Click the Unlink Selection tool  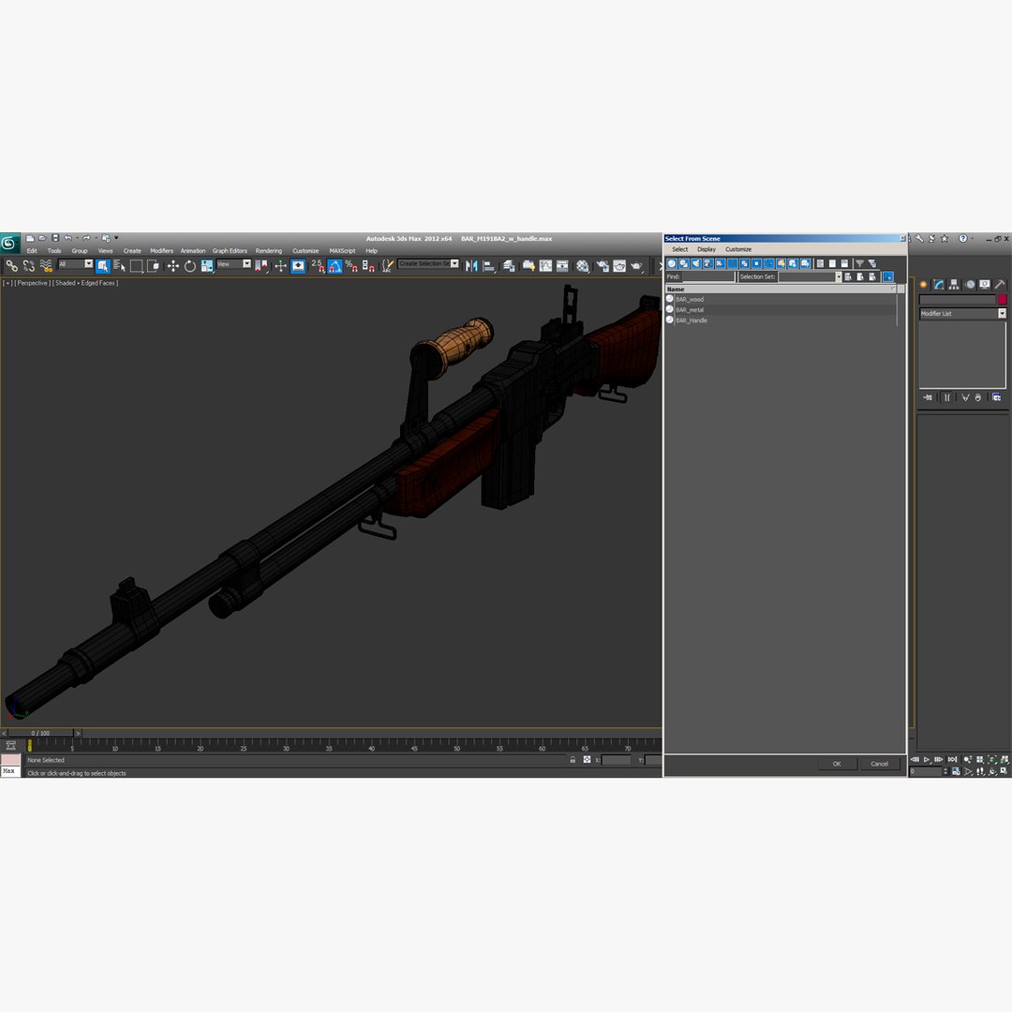coord(28,265)
